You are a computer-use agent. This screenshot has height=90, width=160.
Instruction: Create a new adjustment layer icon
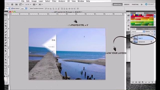click(x=143, y=82)
